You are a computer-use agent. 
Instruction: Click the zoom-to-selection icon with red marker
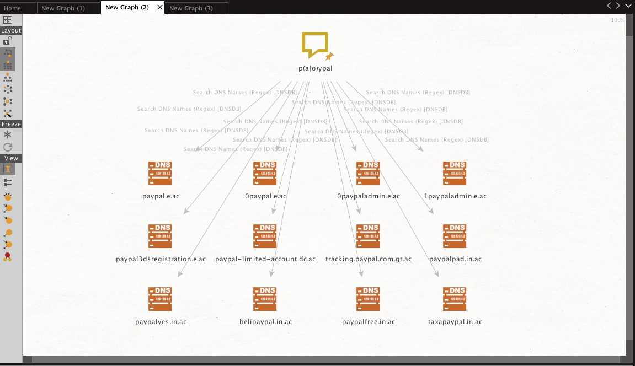(8, 256)
